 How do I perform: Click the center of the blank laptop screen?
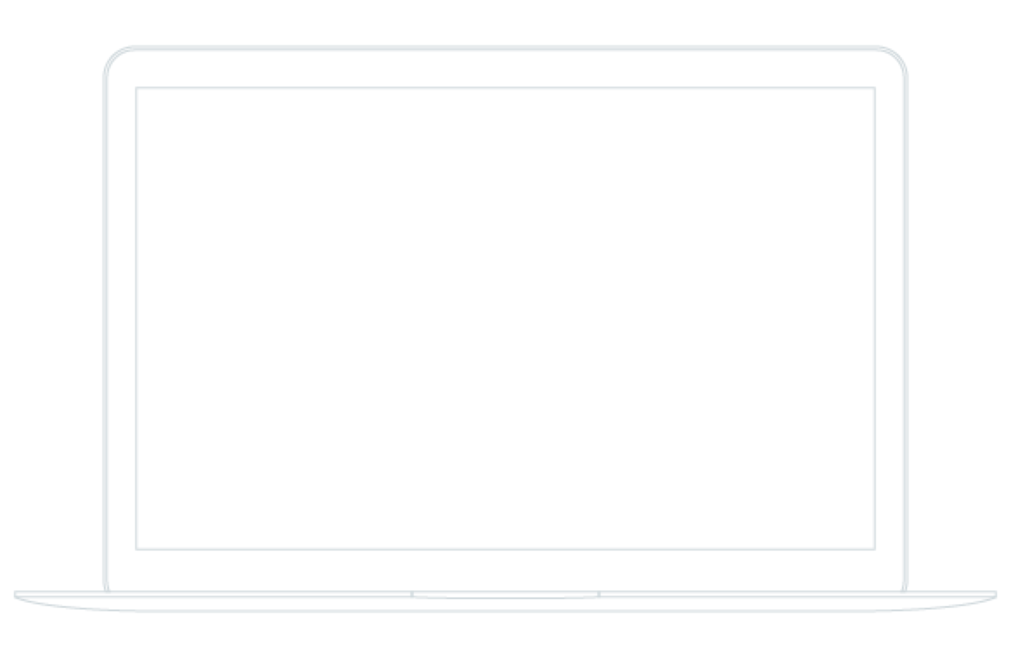click(x=505, y=319)
